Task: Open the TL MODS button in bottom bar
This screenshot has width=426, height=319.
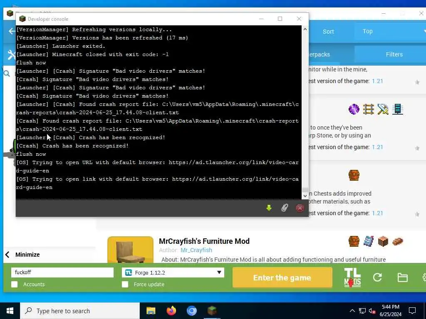Action: pyautogui.click(x=352, y=277)
